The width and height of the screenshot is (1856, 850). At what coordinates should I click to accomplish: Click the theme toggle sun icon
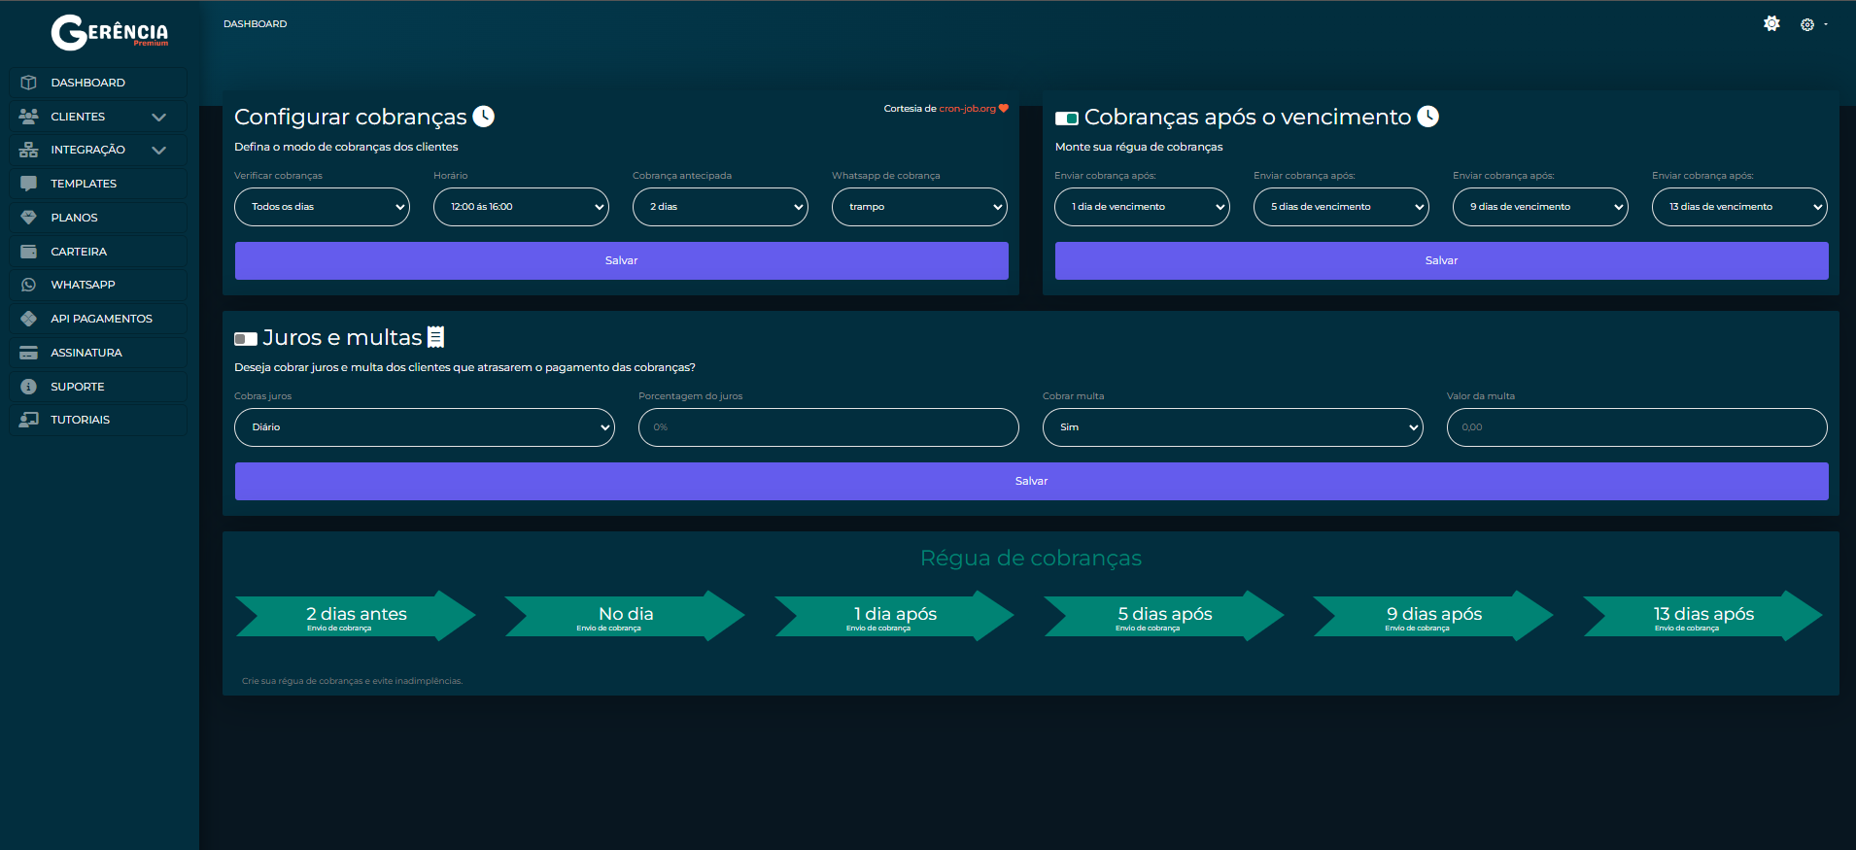click(x=1771, y=24)
